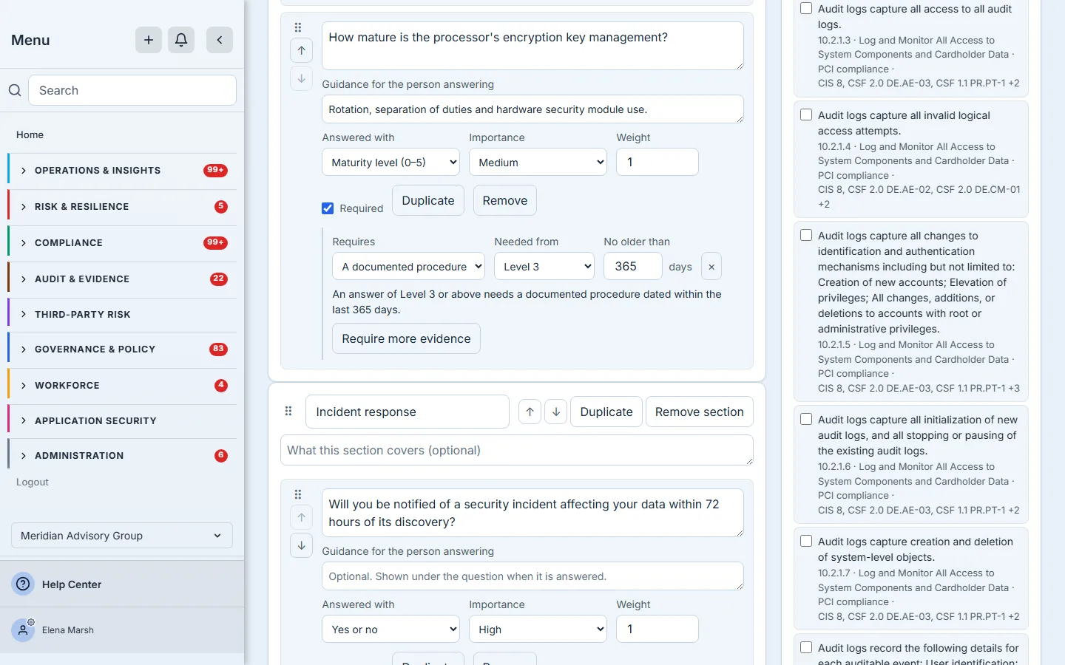This screenshot has width=1065, height=665.
Task: Click Remove section for Incident response
Action: (x=699, y=412)
